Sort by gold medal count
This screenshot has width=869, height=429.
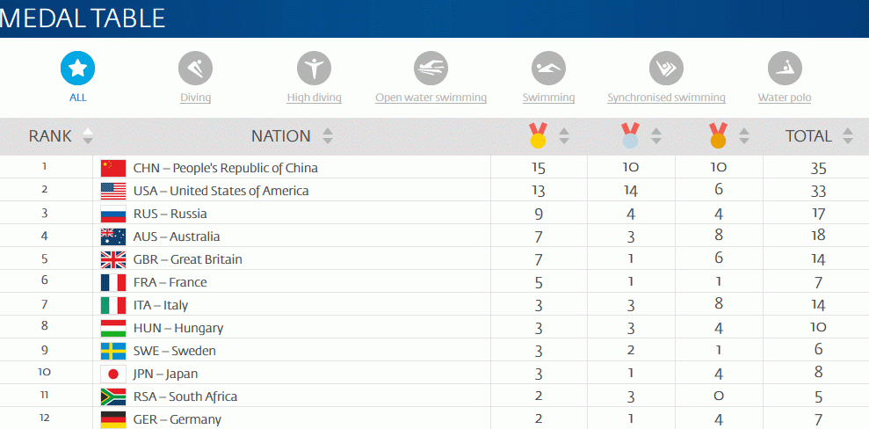(x=564, y=136)
